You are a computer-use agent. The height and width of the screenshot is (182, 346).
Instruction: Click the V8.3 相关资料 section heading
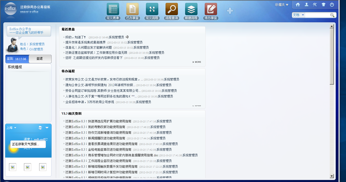(72, 113)
